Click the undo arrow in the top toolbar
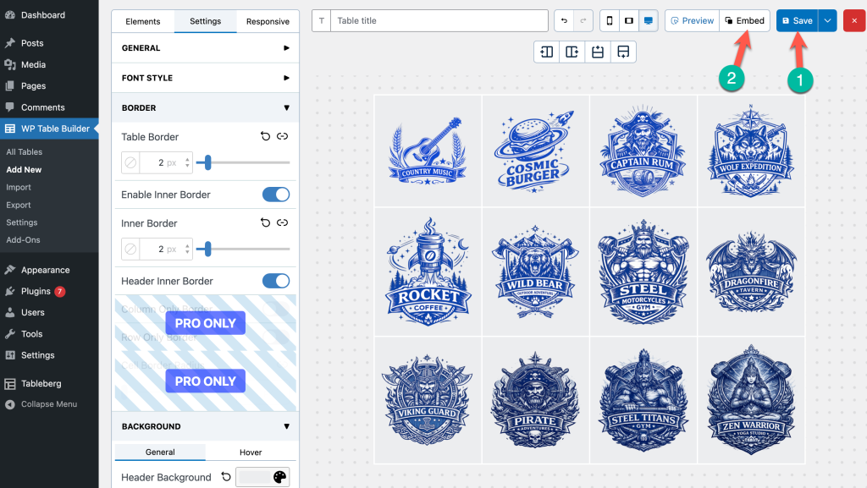The width and height of the screenshot is (867, 488). (x=565, y=21)
